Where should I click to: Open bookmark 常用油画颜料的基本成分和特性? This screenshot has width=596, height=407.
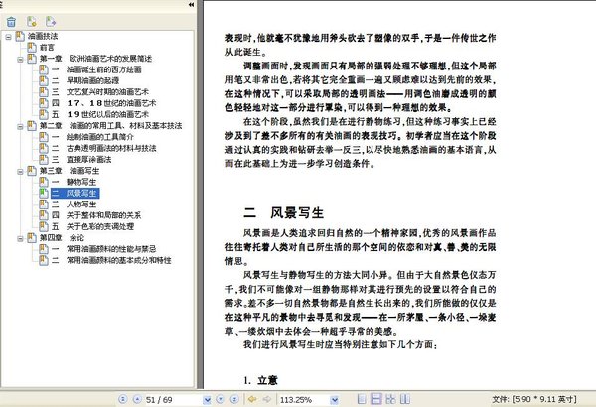tap(111, 260)
